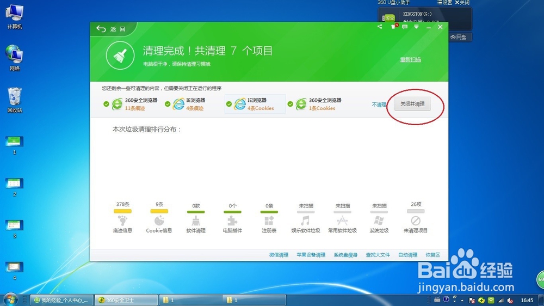Viewport: 544px width, 306px height.
Task: Click the broom cleanup icon
Action: (x=120, y=56)
